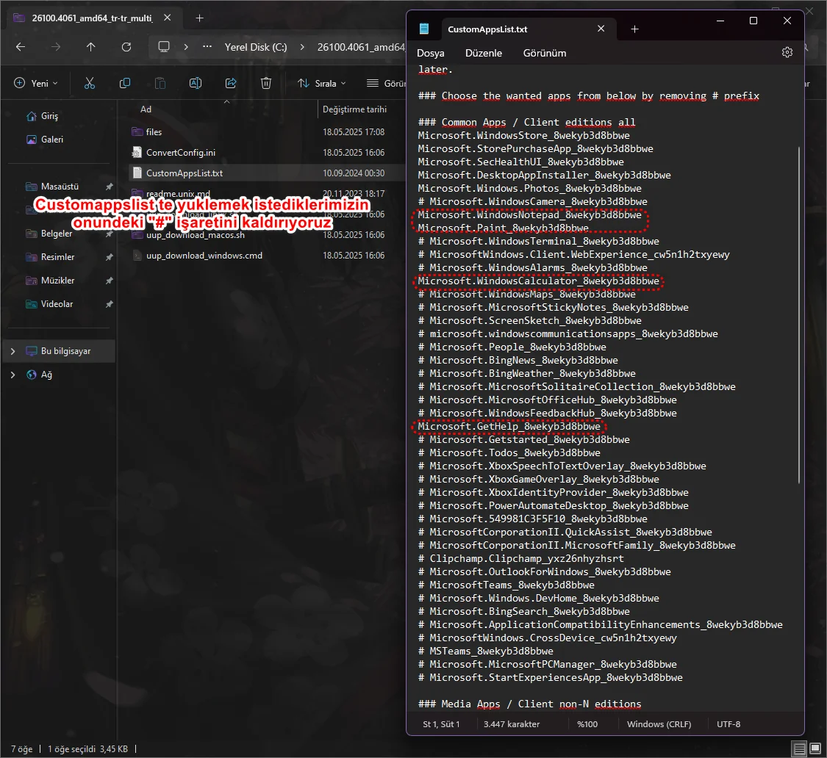The width and height of the screenshot is (827, 758).
Task: Open the address bar ellipsis menu
Action: pos(207,46)
